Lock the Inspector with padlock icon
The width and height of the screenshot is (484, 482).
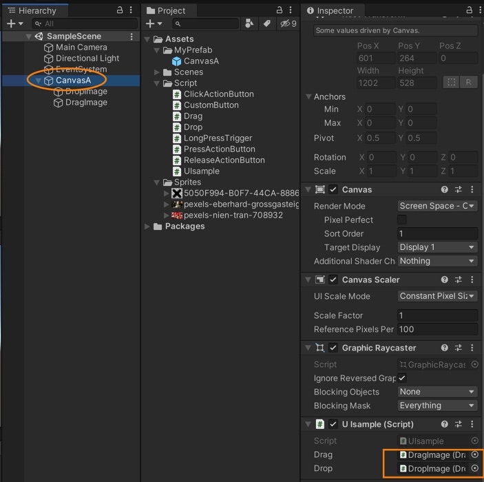(469, 10)
